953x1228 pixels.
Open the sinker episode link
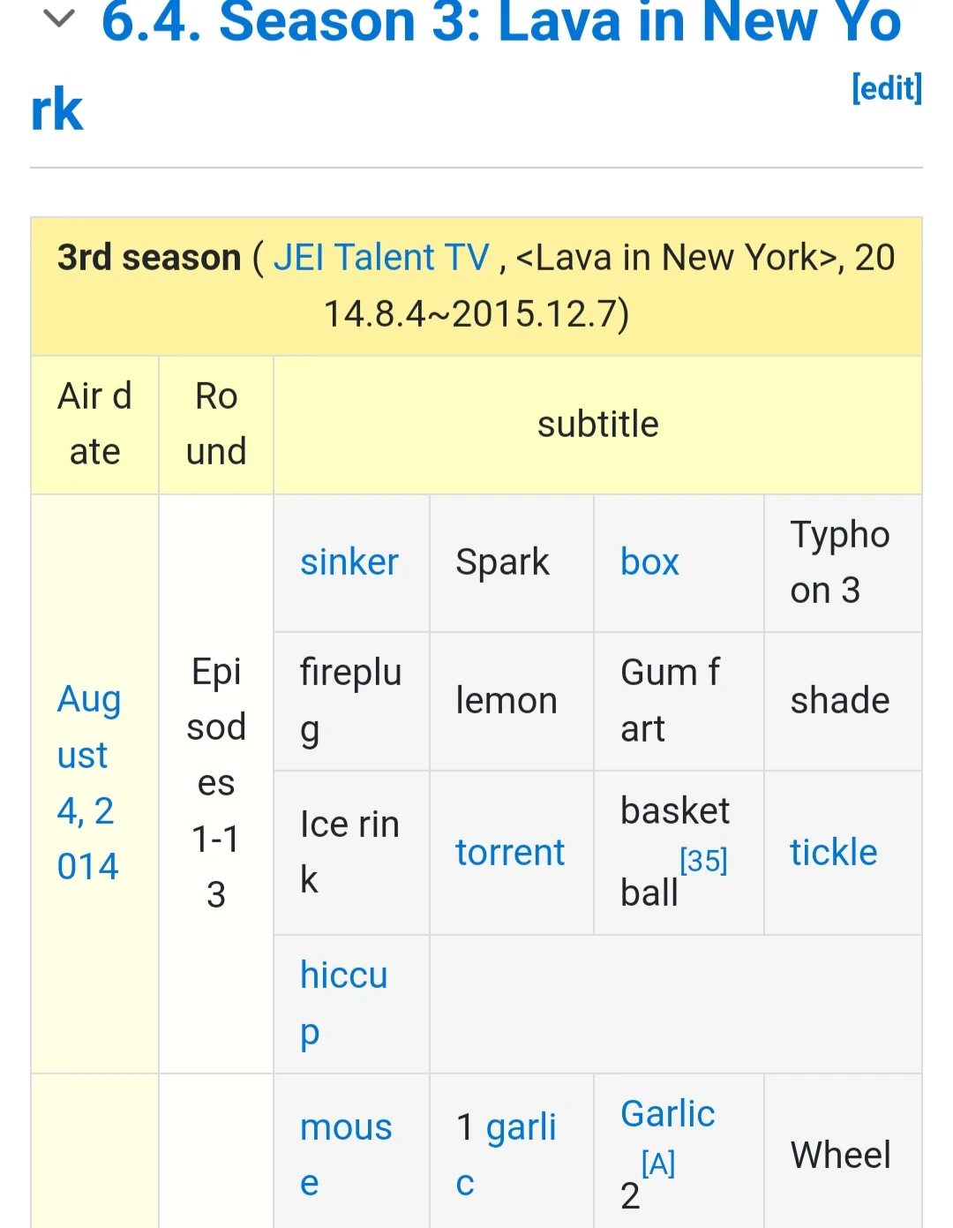pyautogui.click(x=349, y=562)
